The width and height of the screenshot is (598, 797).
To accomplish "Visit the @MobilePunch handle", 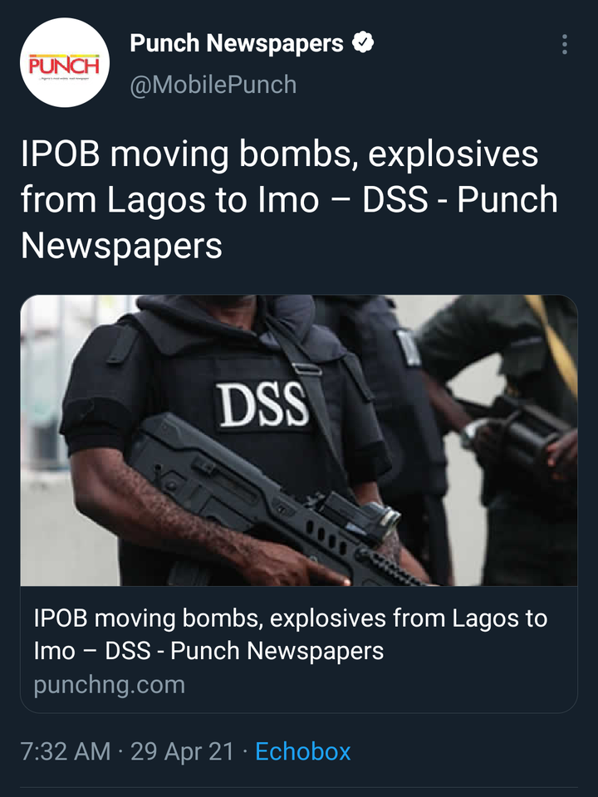I will (x=213, y=85).
